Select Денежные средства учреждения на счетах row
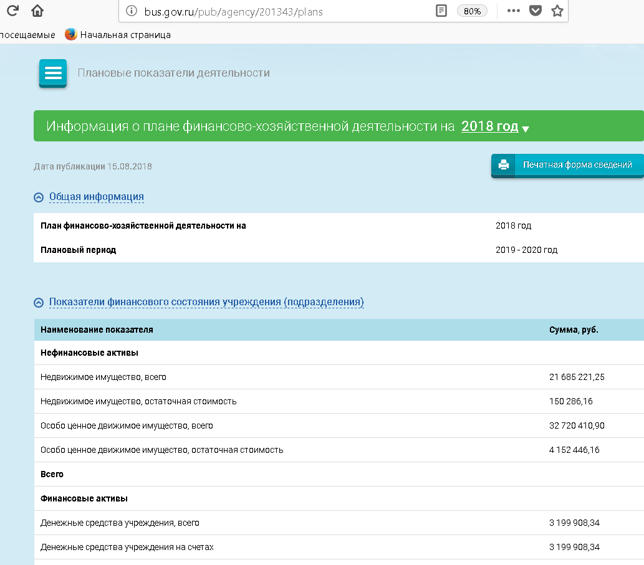 pyautogui.click(x=339, y=547)
